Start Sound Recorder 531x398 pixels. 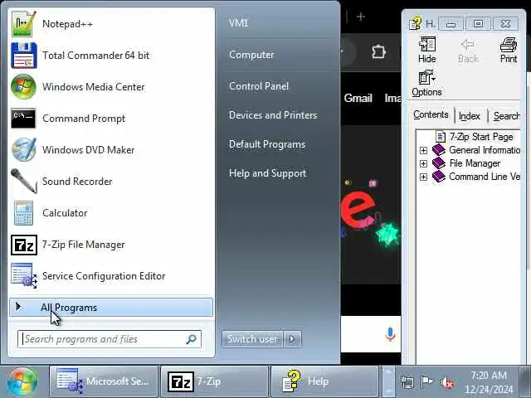pyautogui.click(x=111, y=181)
